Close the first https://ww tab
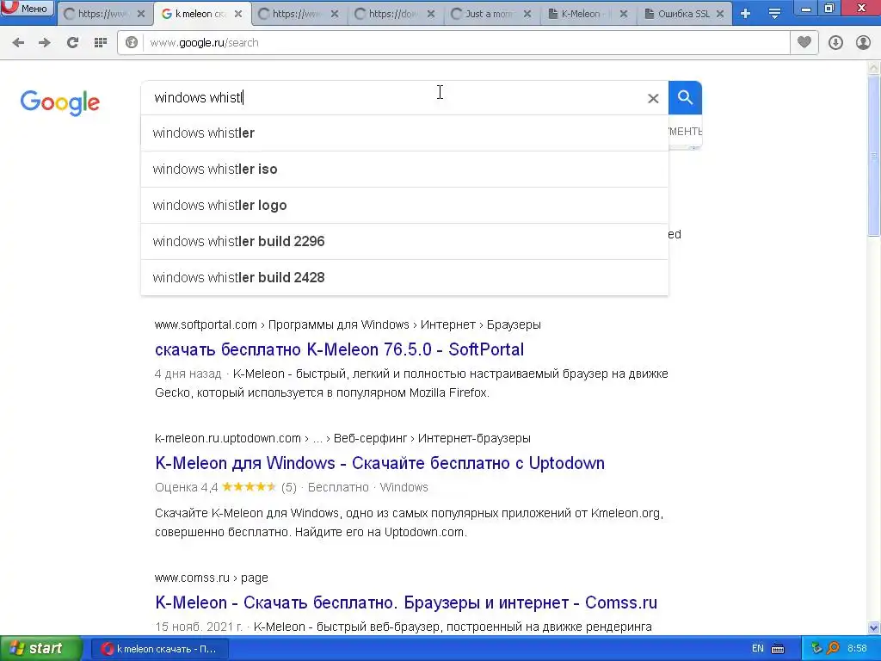Image resolution: width=881 pixels, height=661 pixels. click(x=141, y=14)
